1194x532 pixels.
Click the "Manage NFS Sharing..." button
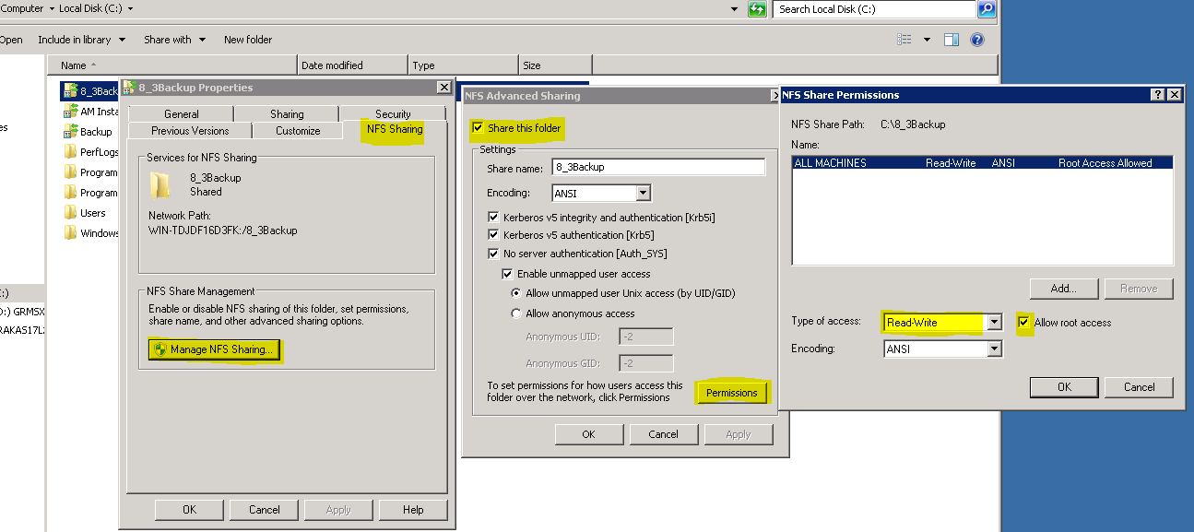(x=214, y=350)
